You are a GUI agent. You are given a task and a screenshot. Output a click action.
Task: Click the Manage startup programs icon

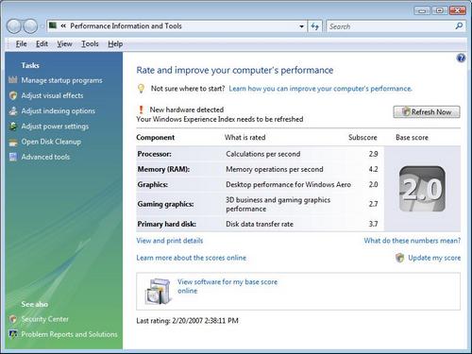pyautogui.click(x=13, y=80)
